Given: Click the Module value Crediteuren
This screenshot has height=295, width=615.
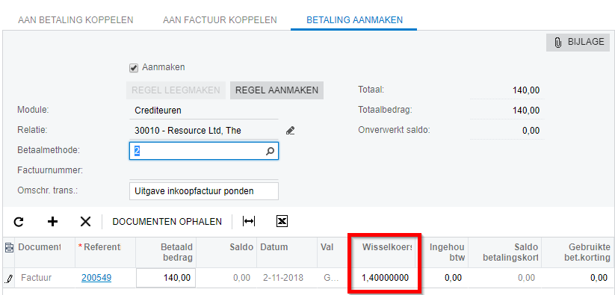Looking at the screenshot, I should [x=158, y=111].
